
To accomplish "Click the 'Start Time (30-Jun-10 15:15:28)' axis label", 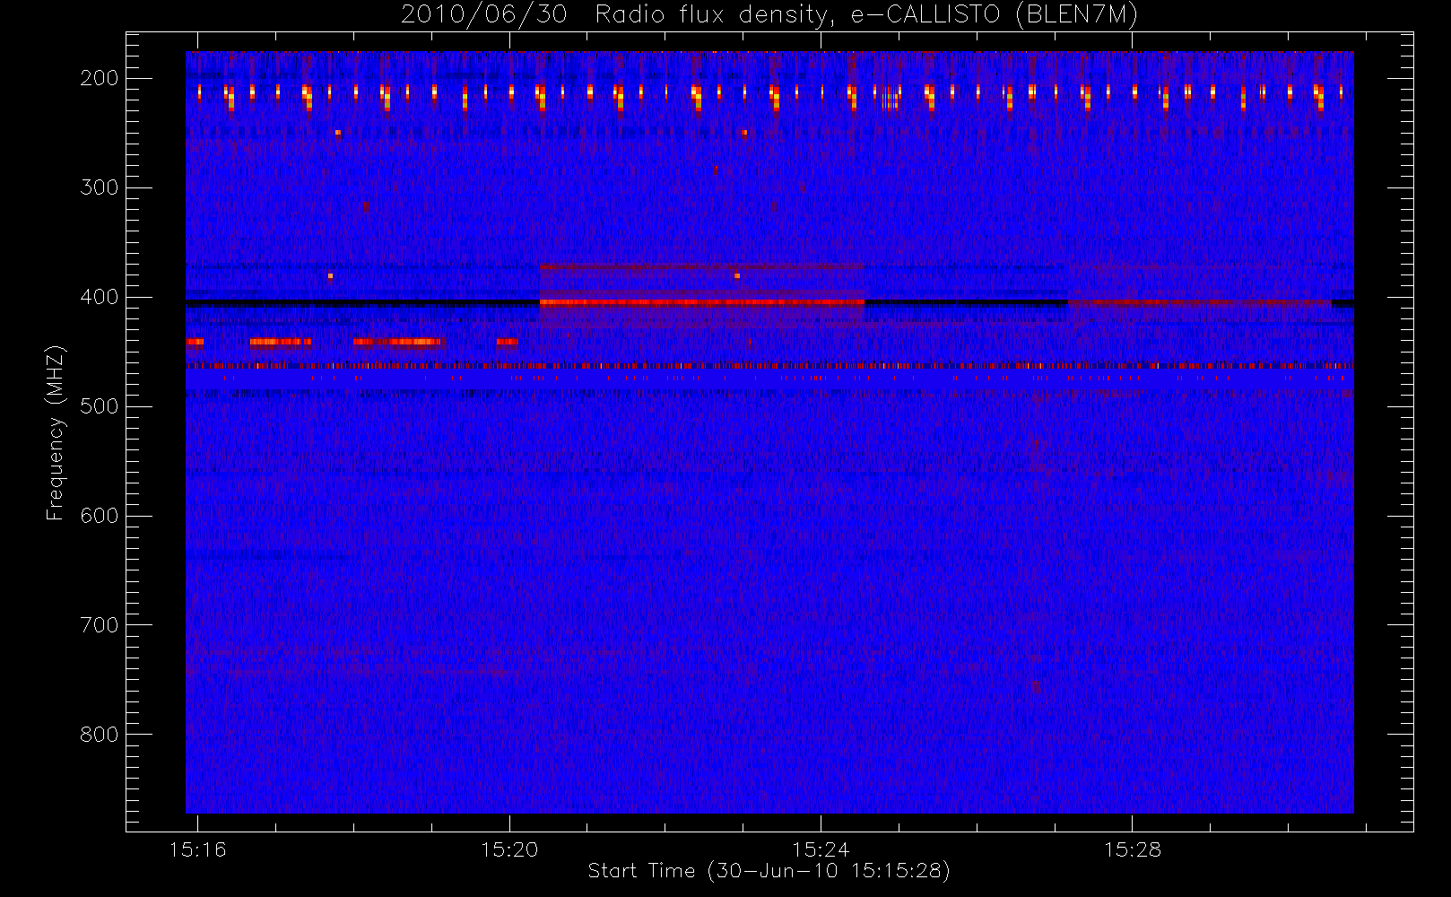I will (x=769, y=871).
